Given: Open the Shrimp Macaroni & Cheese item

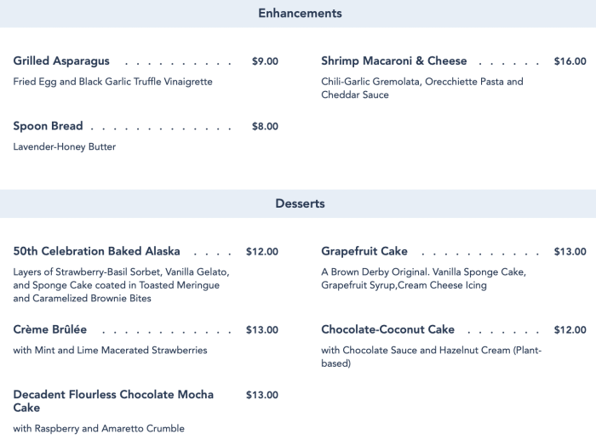Looking at the screenshot, I should [394, 61].
